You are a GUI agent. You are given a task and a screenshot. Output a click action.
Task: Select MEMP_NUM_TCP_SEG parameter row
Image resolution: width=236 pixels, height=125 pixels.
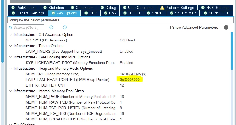[x=72, y=113]
